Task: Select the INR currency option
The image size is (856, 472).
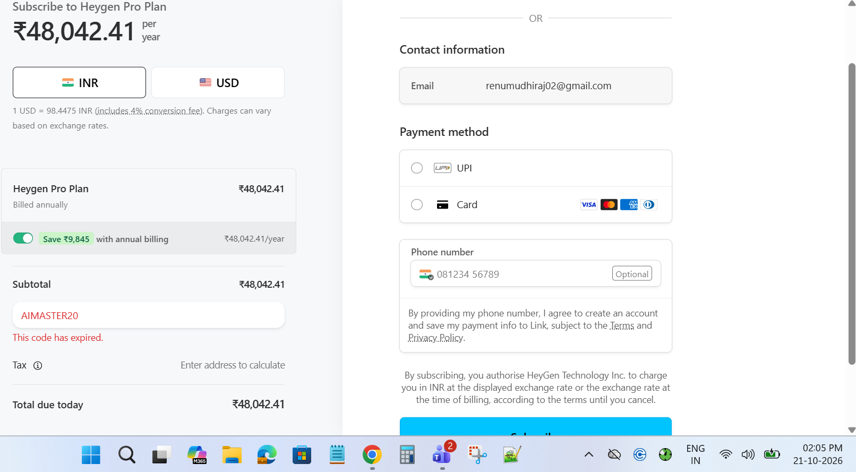Action: click(x=80, y=83)
